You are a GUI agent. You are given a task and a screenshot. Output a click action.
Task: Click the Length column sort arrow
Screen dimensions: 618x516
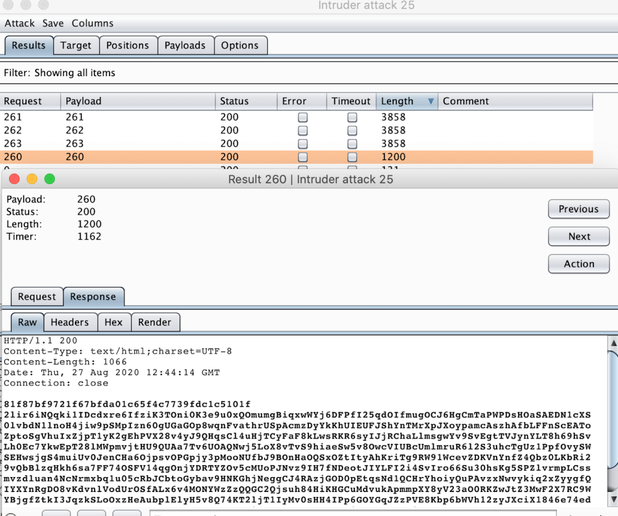430,101
